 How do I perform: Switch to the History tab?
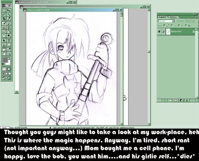click(x=173, y=17)
